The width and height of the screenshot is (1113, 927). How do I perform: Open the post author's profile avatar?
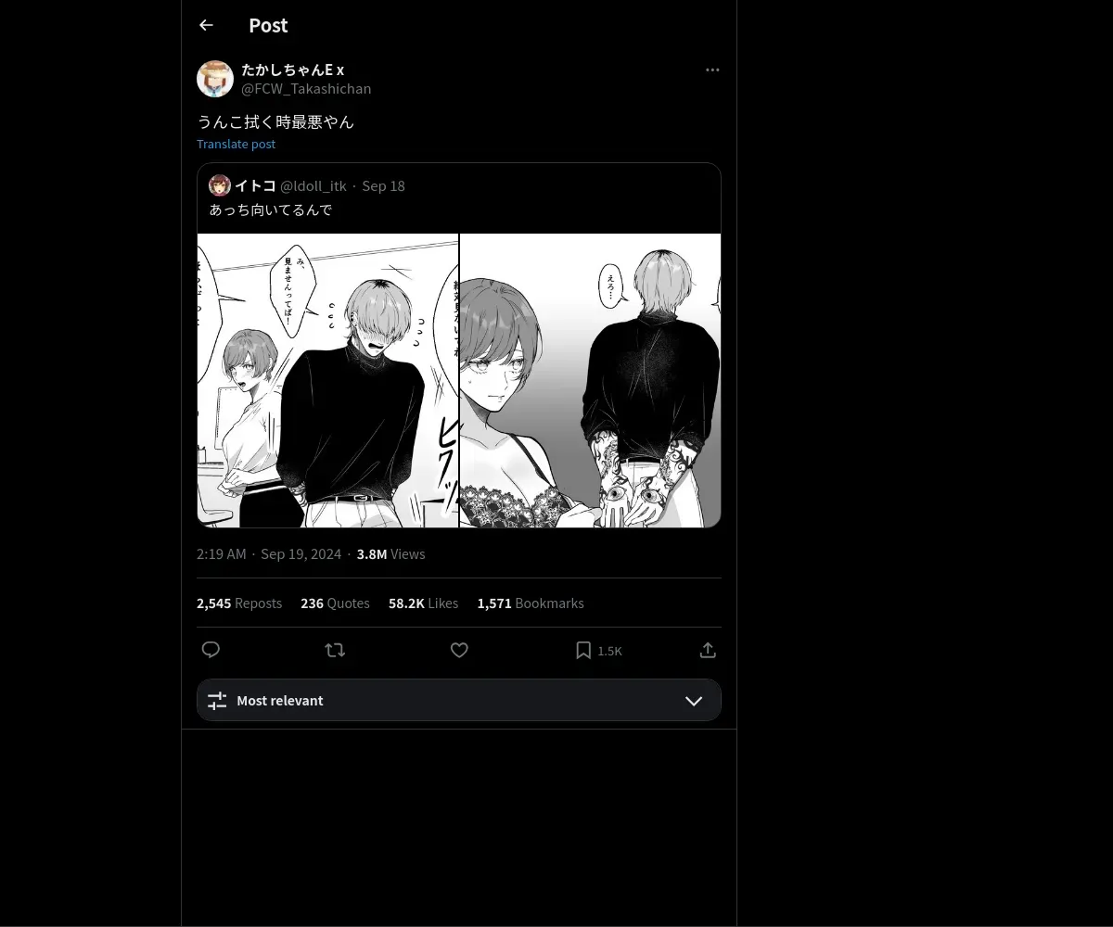point(215,79)
